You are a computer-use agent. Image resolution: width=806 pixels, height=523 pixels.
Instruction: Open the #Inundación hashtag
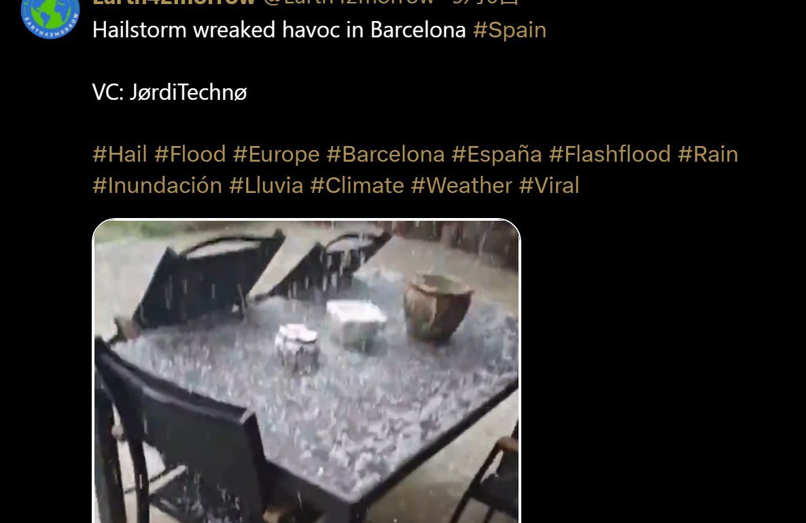(x=157, y=185)
